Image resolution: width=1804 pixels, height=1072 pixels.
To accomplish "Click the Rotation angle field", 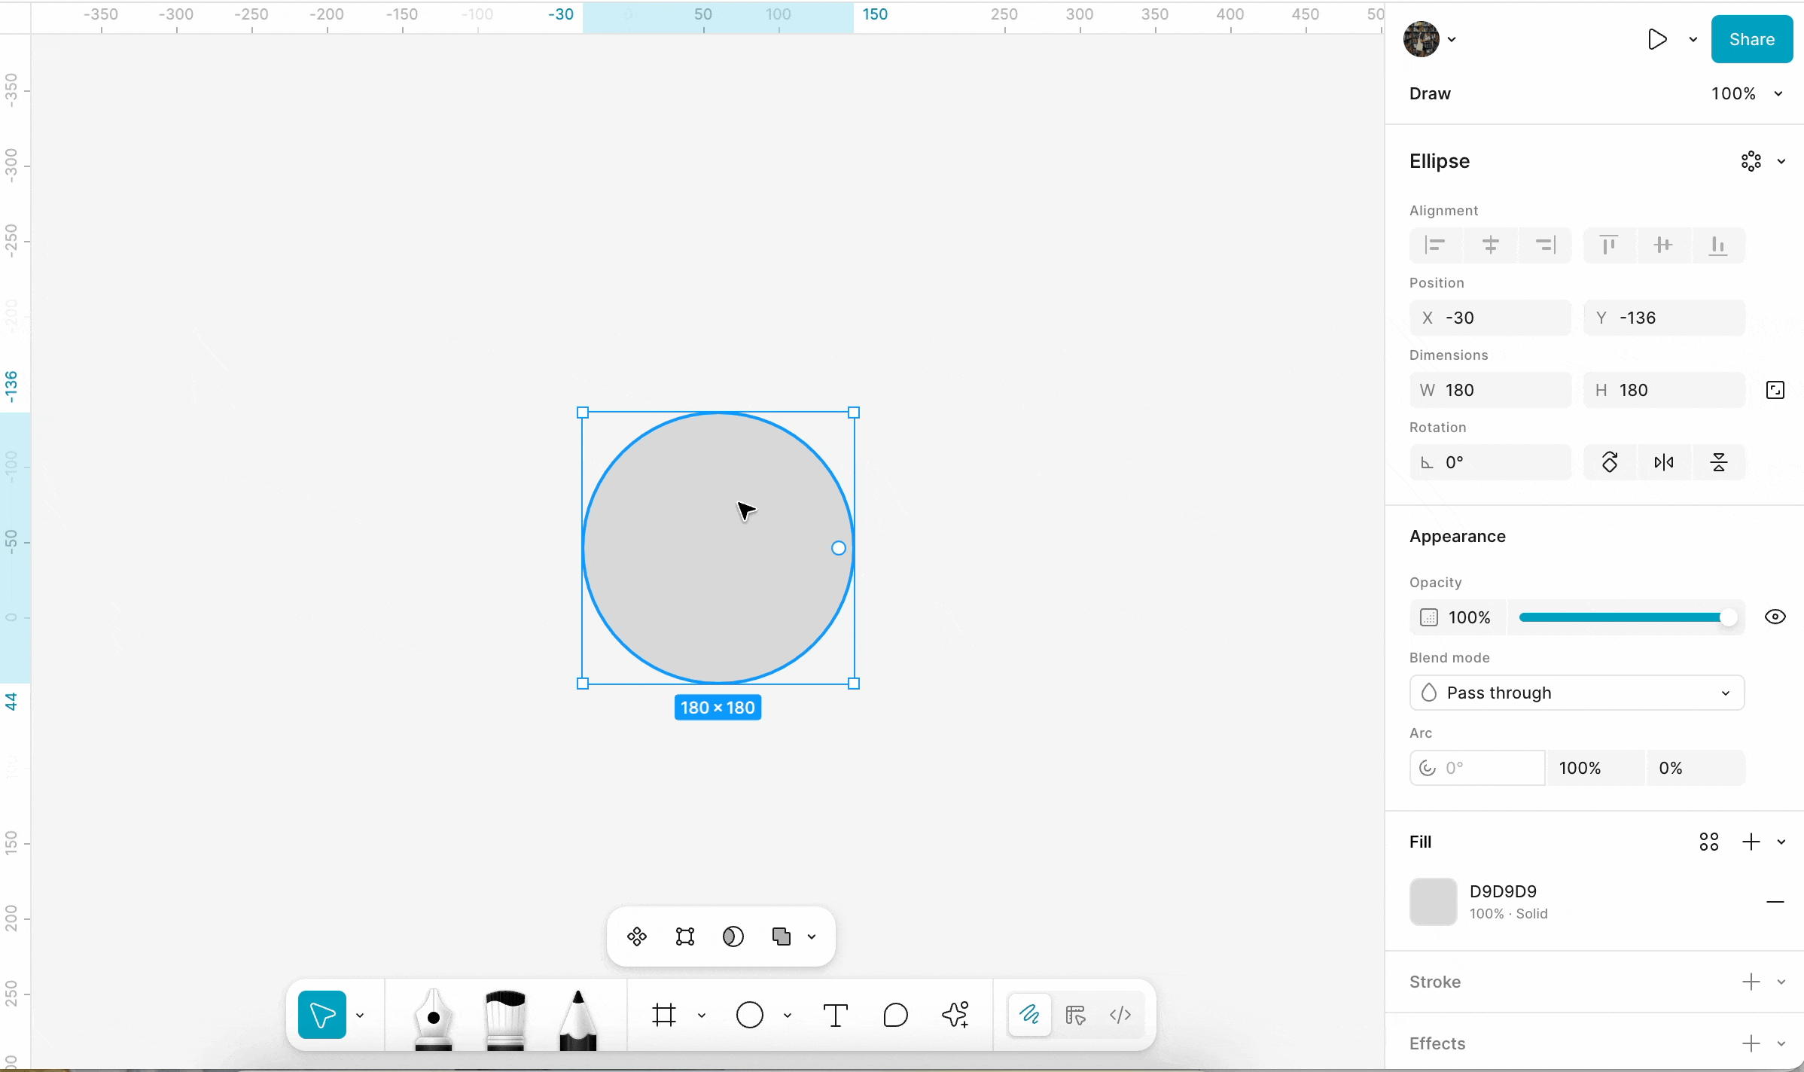I will [1490, 462].
